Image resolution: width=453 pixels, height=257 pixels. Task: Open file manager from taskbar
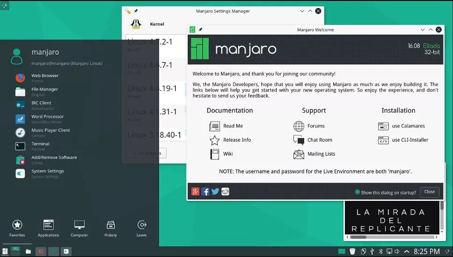pos(28,251)
